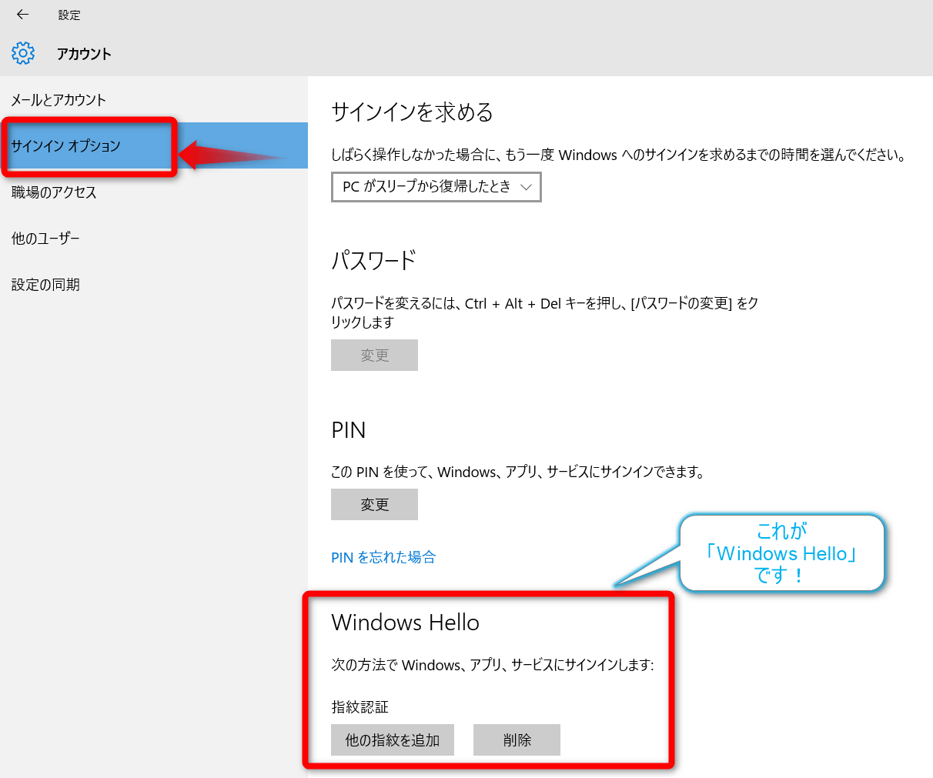This screenshot has width=933, height=778.
Task: Switch to 設定の同期 page
Action: (x=45, y=285)
